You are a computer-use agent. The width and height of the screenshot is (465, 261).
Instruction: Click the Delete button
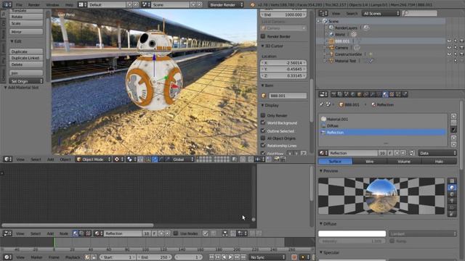pos(26,65)
